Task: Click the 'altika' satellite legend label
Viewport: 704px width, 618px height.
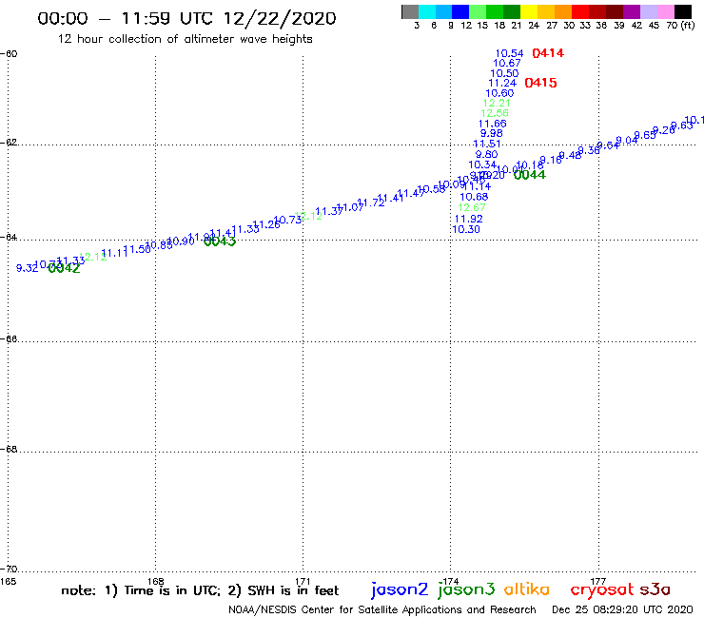Action: click(526, 589)
